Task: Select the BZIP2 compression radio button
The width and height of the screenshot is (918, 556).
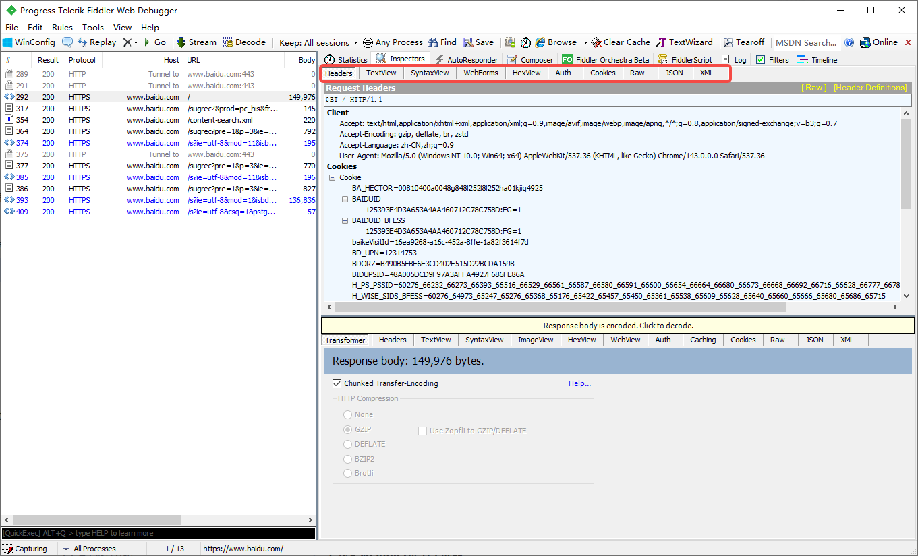Action: 348,459
